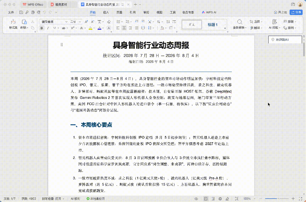
Task: Click the Redo arrow icon
Action: click(x=51, y=12)
